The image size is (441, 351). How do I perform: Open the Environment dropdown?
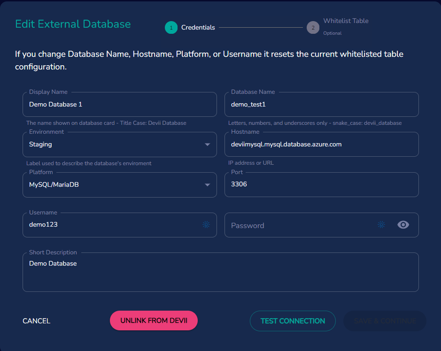click(x=207, y=145)
